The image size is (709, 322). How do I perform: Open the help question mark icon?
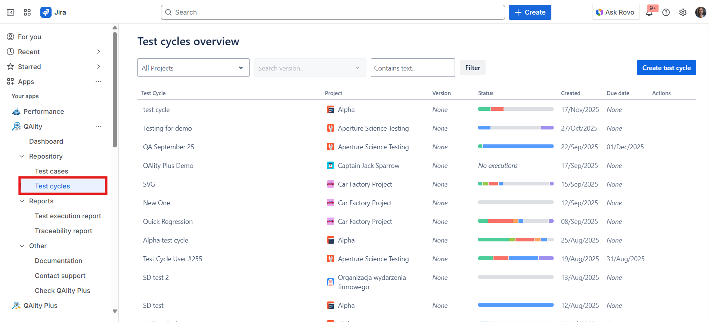click(x=666, y=12)
